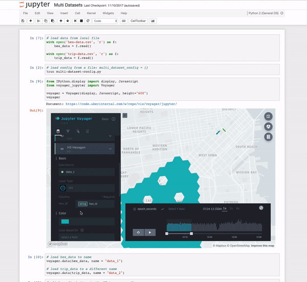
Task: Click the OpenStreetMap attribution link
Action: click(238, 246)
